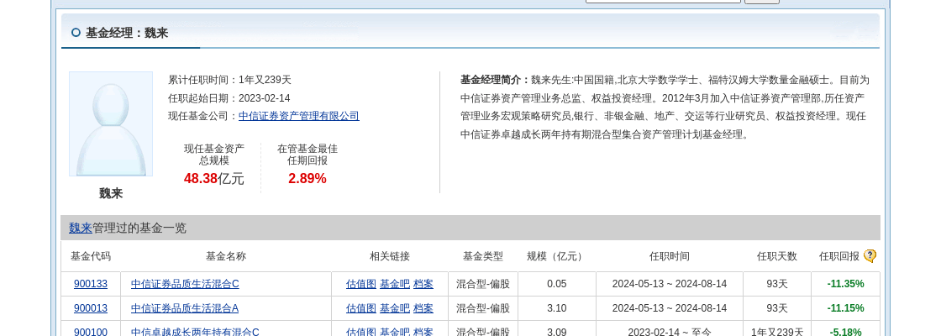Click the 任职回报 help question-mark icon
The height and width of the screenshot is (336, 941).
[x=870, y=256]
